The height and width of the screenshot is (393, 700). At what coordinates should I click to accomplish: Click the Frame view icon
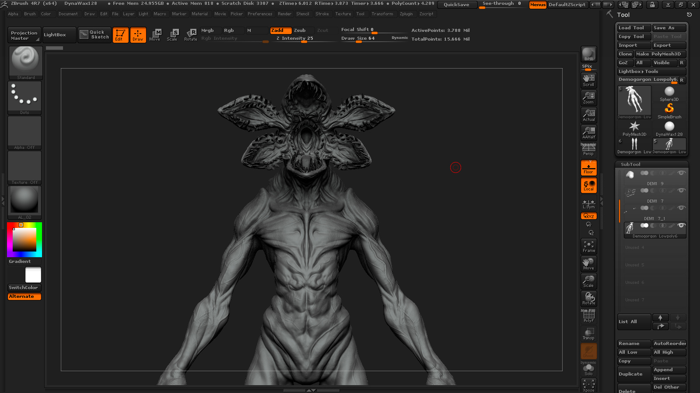pyautogui.click(x=588, y=246)
